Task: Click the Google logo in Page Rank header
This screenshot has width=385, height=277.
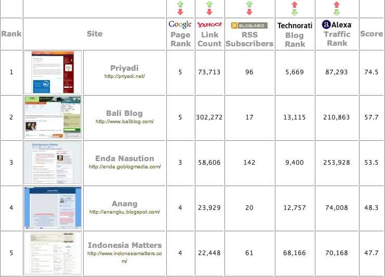Action: click(x=180, y=24)
